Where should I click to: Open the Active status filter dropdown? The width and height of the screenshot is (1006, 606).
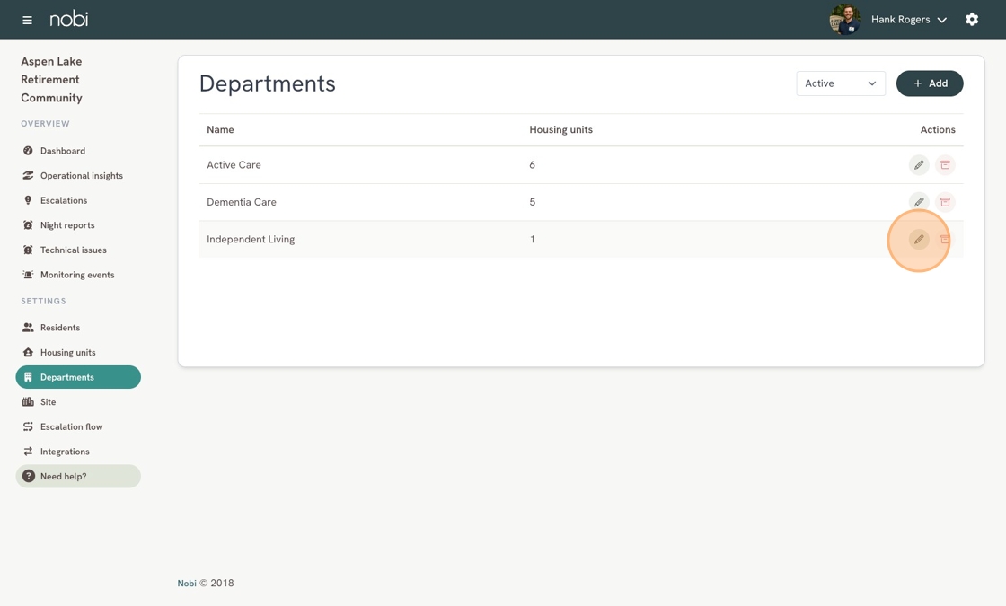point(840,83)
